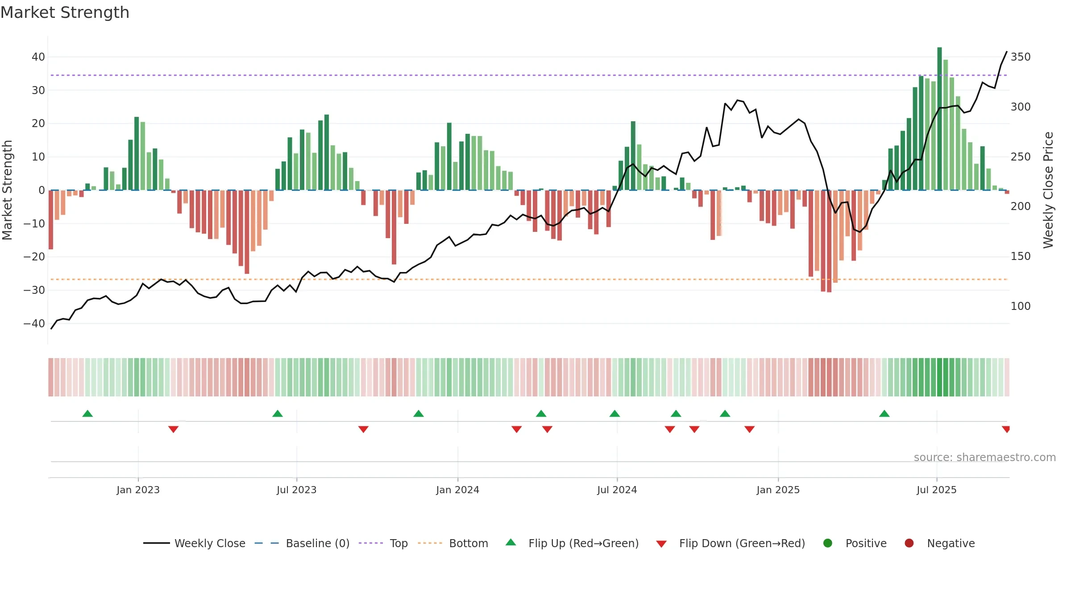Click the 'Jul 2025' x-axis label

click(937, 490)
